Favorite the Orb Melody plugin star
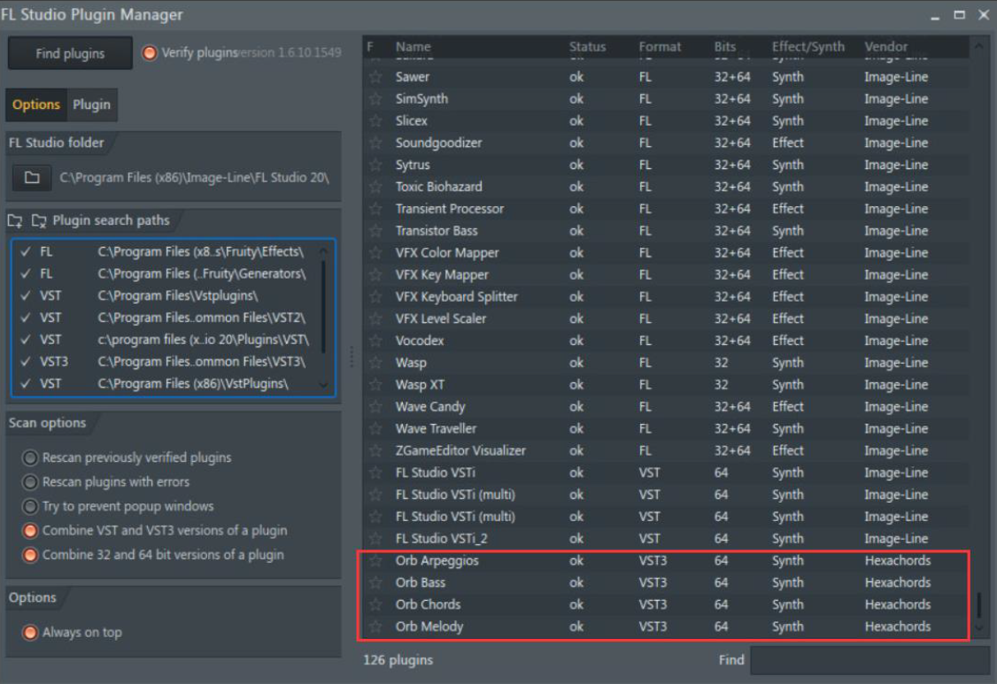Viewport: 997px width, 684px height. [x=376, y=626]
